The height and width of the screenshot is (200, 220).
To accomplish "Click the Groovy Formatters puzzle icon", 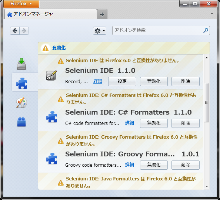I will point(51,159).
